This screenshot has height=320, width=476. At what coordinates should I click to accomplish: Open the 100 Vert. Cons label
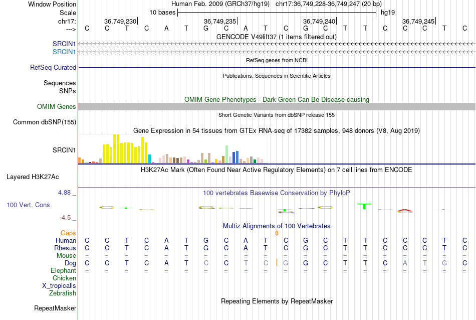(28, 205)
